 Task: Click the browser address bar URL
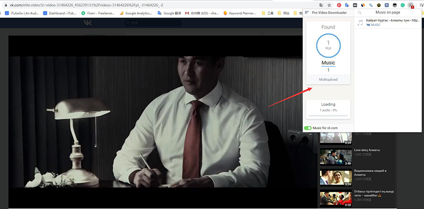pyautogui.click(x=86, y=5)
